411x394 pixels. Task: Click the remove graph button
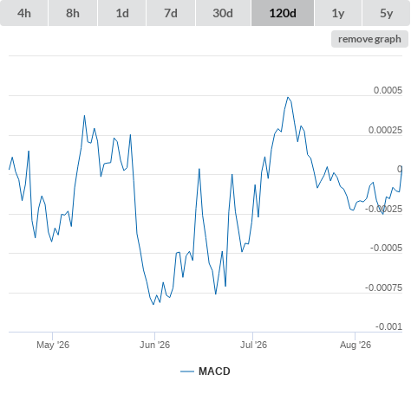(x=369, y=39)
